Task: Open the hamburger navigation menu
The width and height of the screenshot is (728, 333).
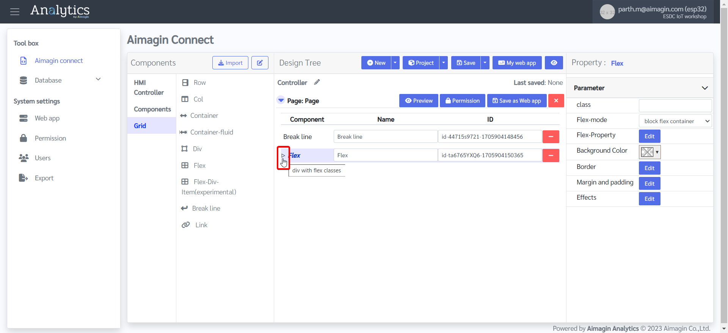Action: [x=15, y=12]
